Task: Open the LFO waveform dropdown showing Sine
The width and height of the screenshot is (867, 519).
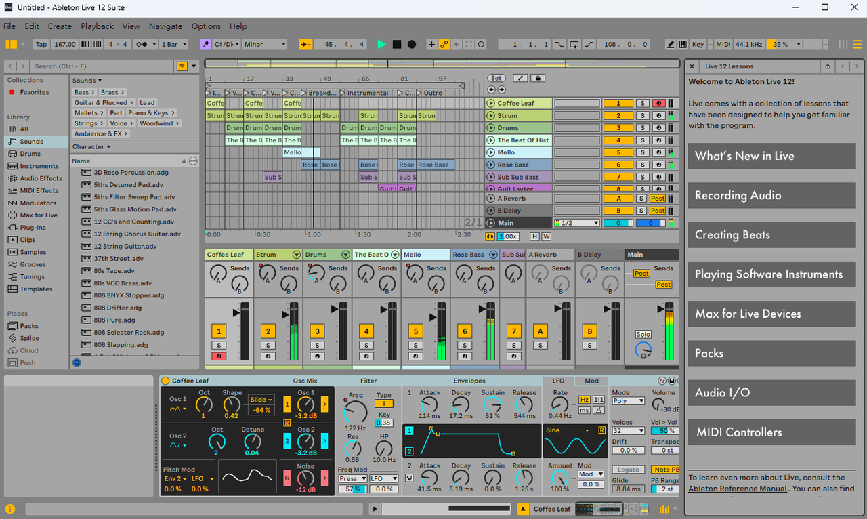Action: 568,430
